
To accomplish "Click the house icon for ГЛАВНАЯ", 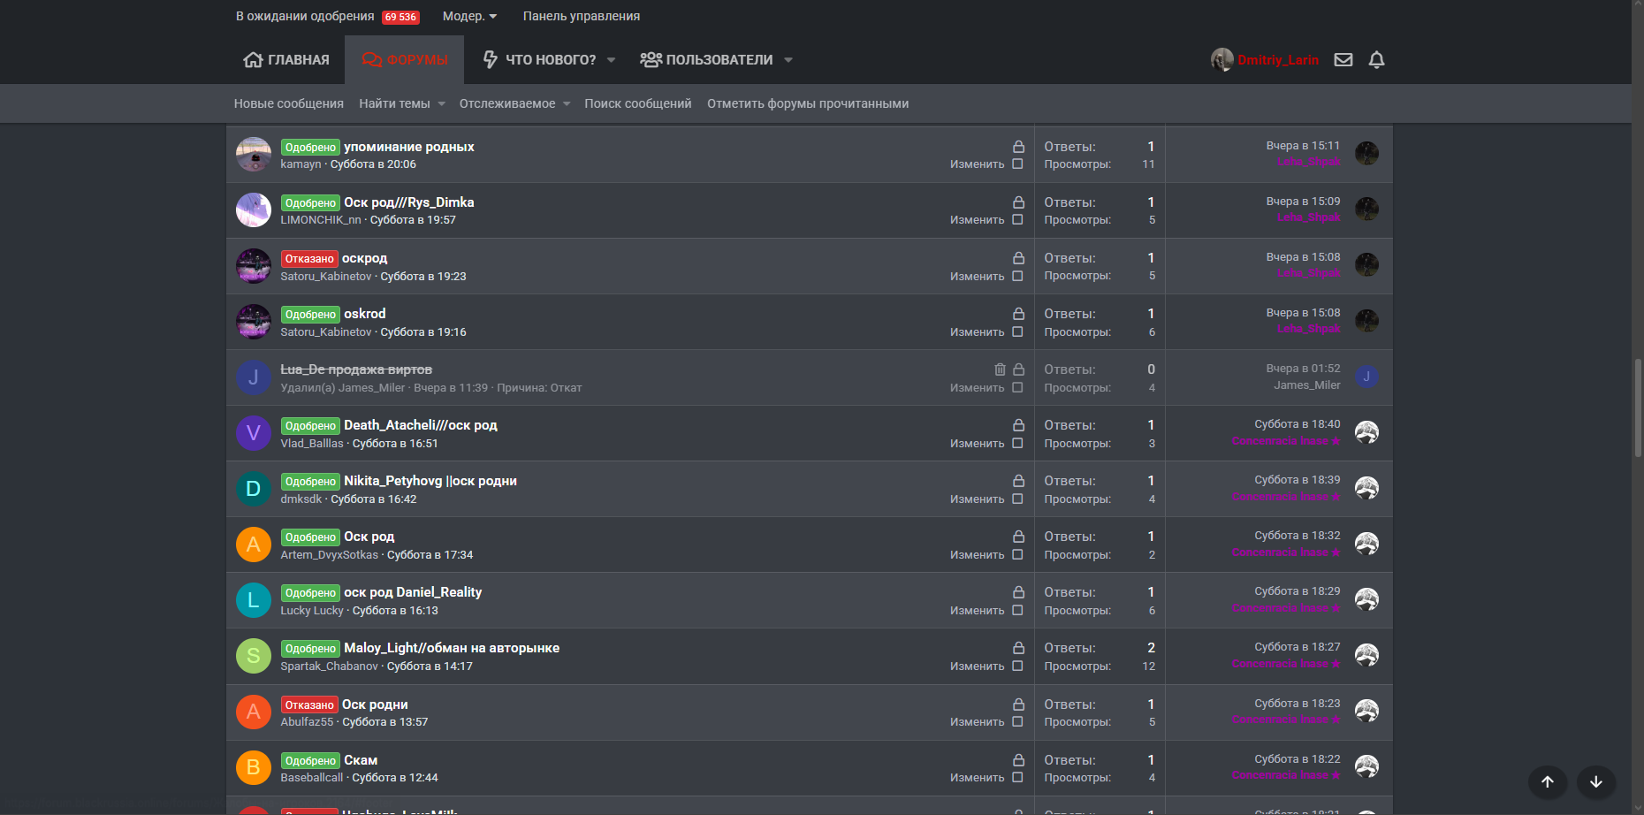I will [253, 60].
